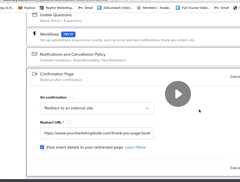
Task: Uncheck Pass event details to redirected page
Action: point(42,147)
